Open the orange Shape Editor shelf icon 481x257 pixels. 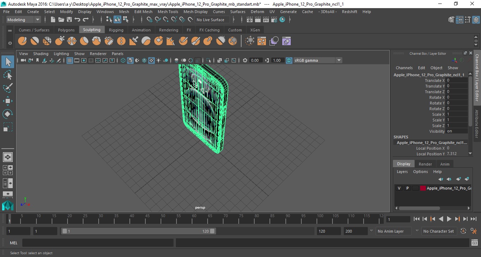[262, 41]
